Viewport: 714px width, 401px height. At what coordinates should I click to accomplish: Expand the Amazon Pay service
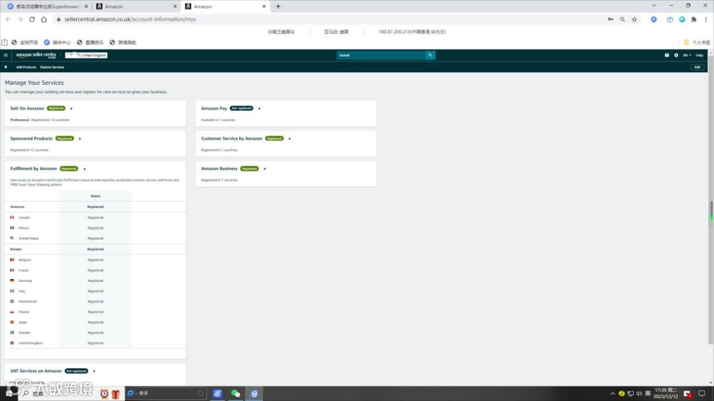pyautogui.click(x=259, y=108)
